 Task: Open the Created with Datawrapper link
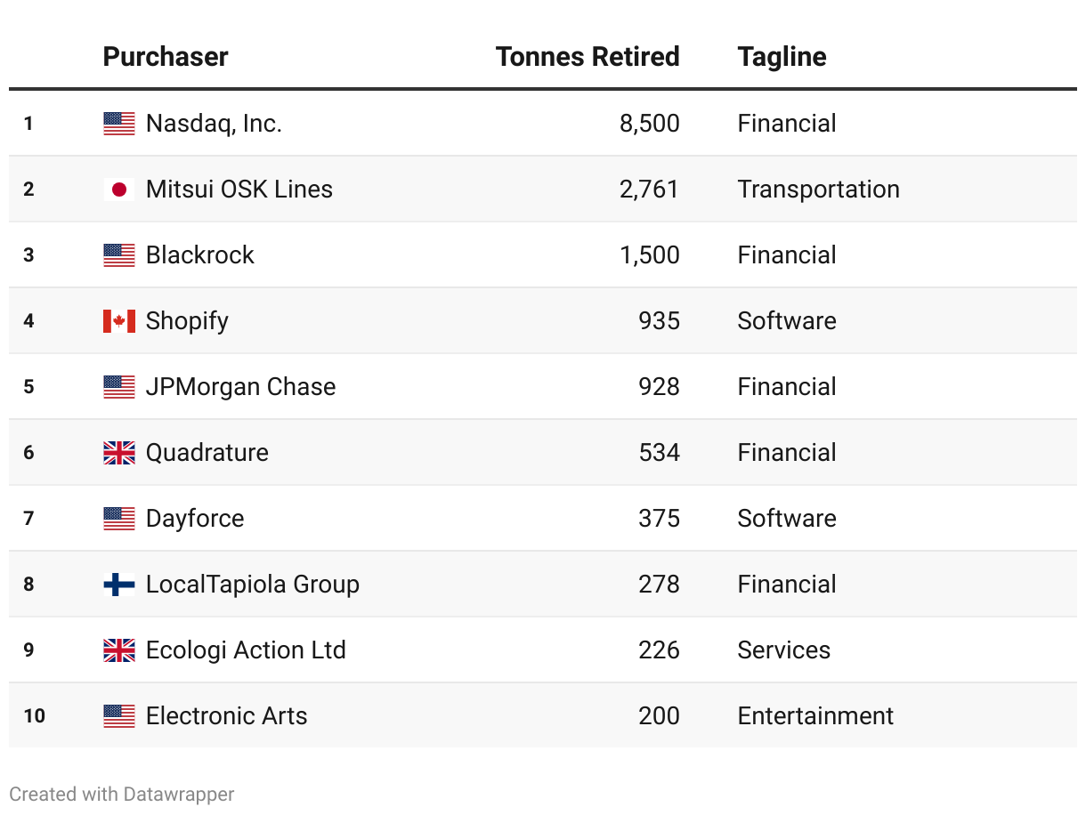tap(122, 794)
